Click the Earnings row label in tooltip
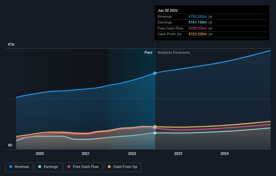The width and height of the screenshot is (276, 176). click(165, 22)
